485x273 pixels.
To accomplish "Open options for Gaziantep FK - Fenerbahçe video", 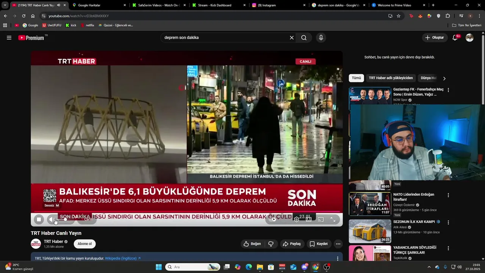I will point(448,90).
